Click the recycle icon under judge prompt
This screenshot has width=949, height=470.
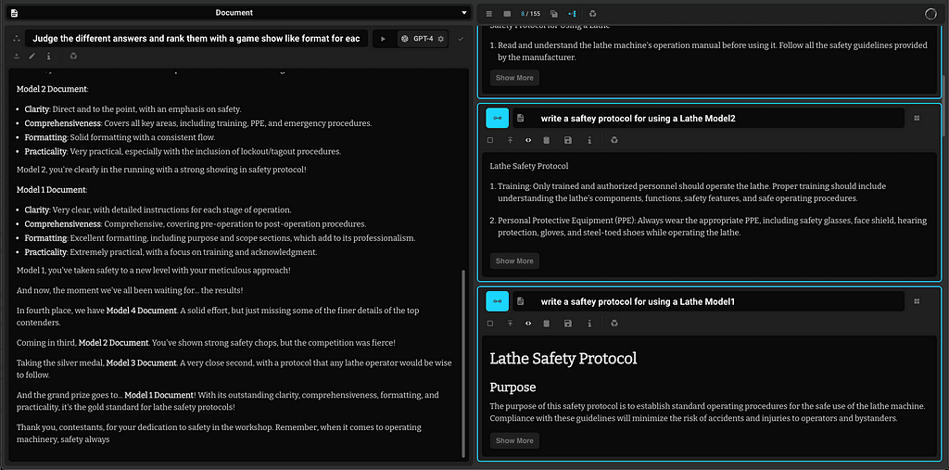(73, 57)
